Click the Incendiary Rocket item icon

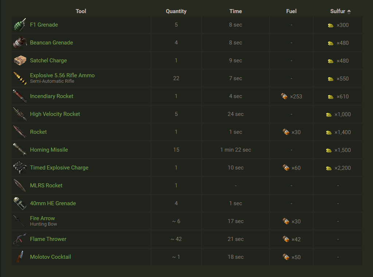click(20, 96)
